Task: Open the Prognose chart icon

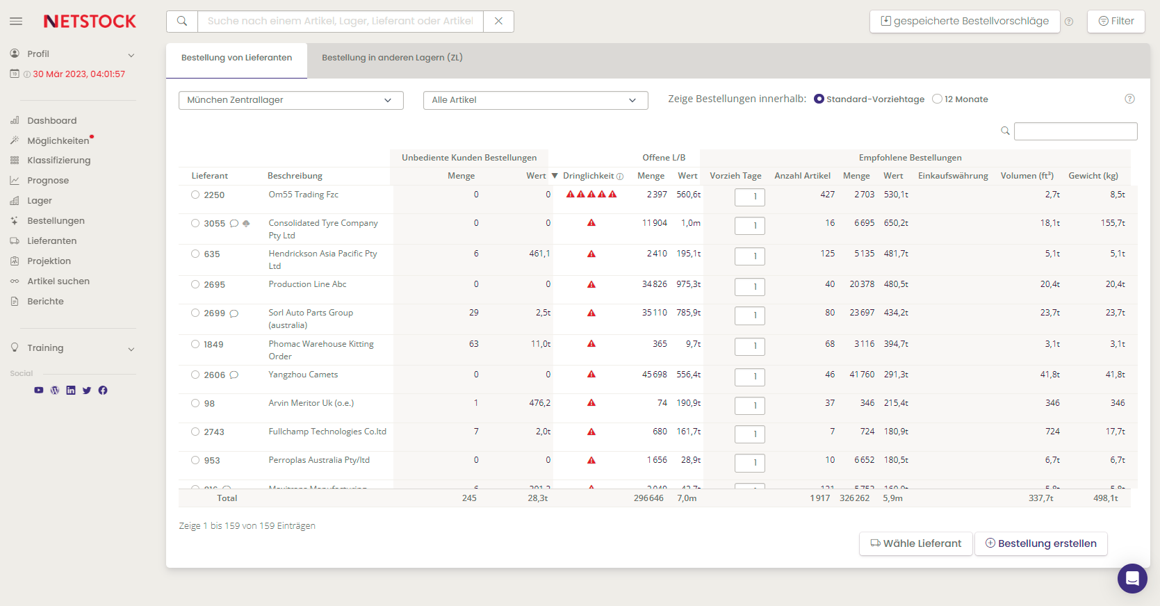Action: tap(15, 181)
